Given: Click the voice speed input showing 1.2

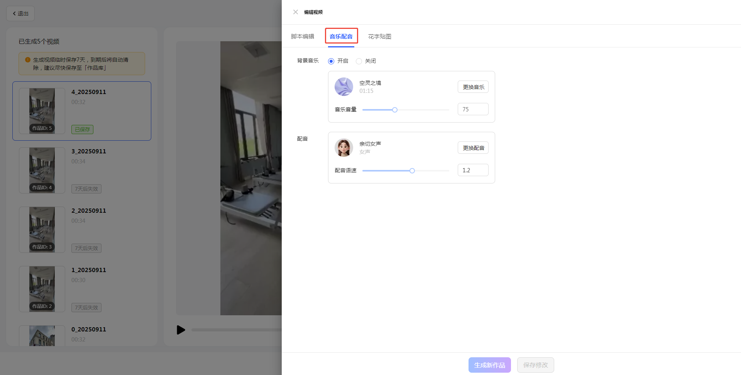Looking at the screenshot, I should 473,170.
